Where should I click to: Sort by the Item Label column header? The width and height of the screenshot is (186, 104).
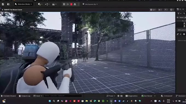pyautogui.click(x=182, y=18)
